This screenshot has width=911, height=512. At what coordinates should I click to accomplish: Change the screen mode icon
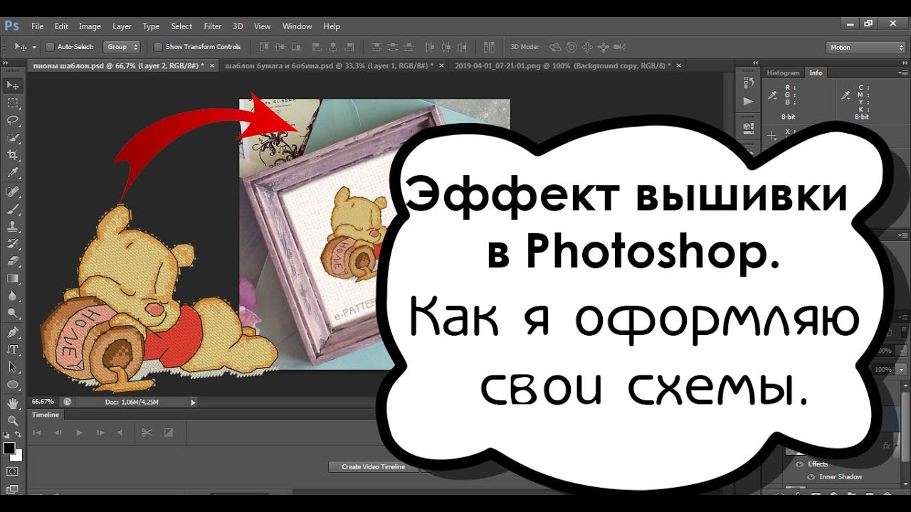pyautogui.click(x=13, y=489)
